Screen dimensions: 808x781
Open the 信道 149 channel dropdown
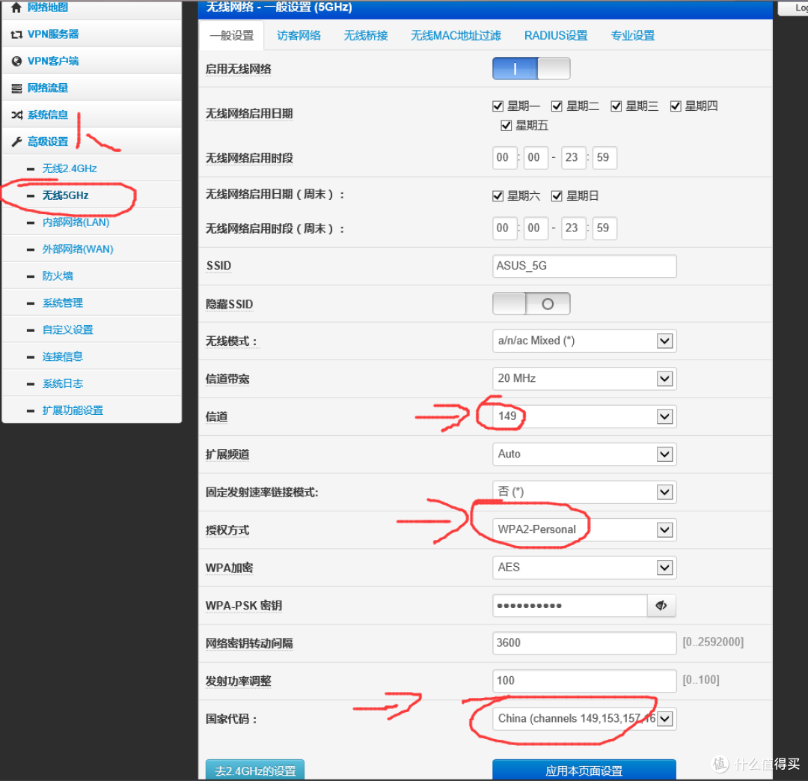tap(584, 416)
